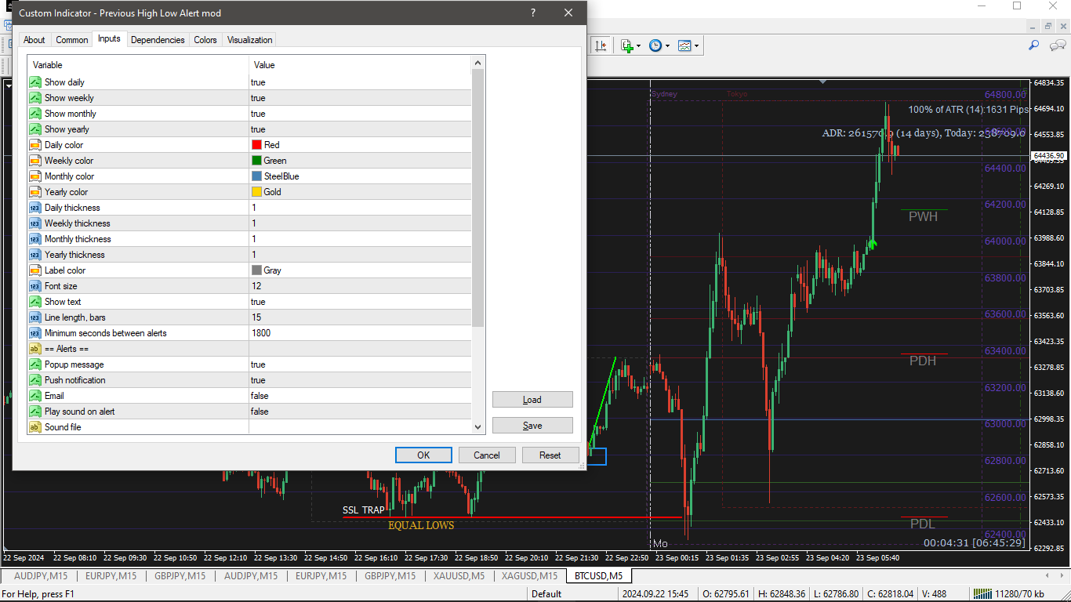Open the search magnifier icon
Image resolution: width=1071 pixels, height=602 pixels.
[1034, 45]
